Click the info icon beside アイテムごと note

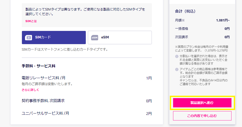(177, 69)
